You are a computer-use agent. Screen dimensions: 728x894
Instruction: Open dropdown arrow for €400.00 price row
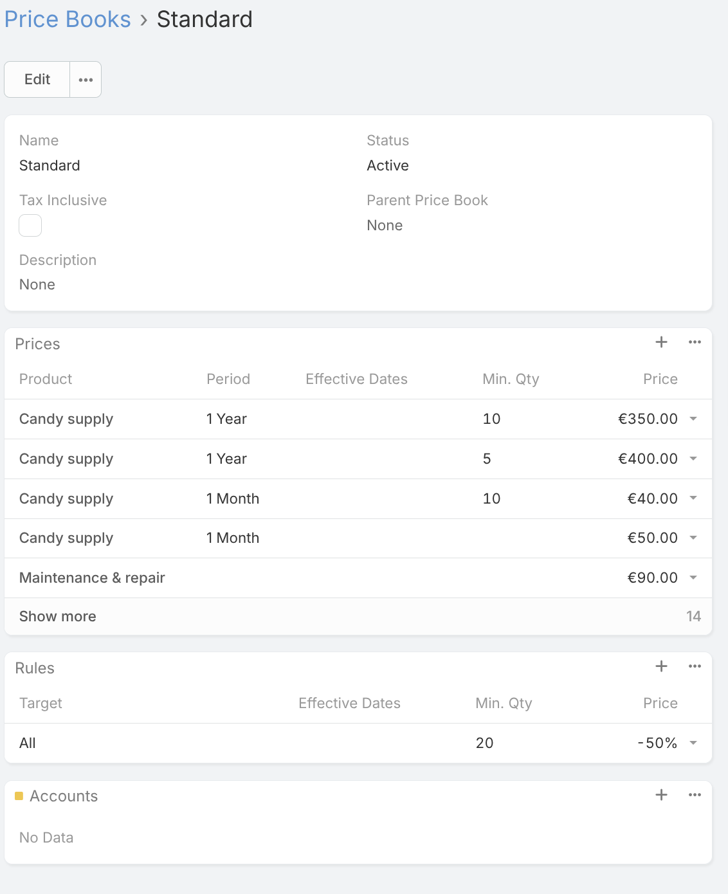pos(693,459)
